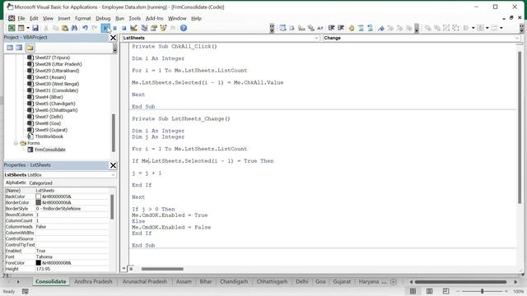Viewport: 527px width, 296px height.
Task: Click the Insert UserForm toolbar icon
Action: pos(21,28)
